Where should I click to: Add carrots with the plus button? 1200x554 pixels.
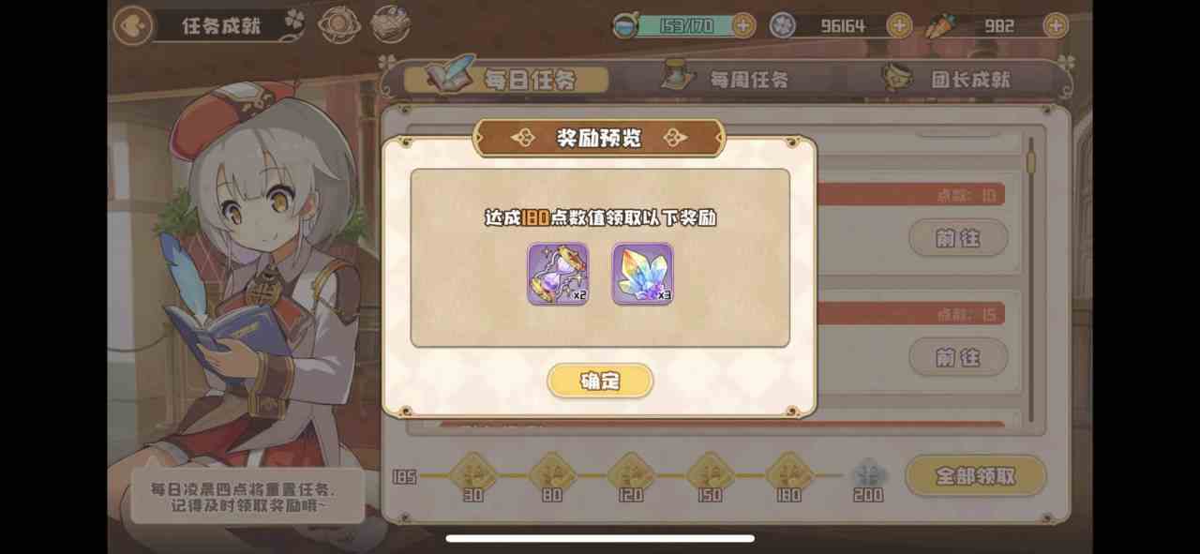[x=1056, y=25]
